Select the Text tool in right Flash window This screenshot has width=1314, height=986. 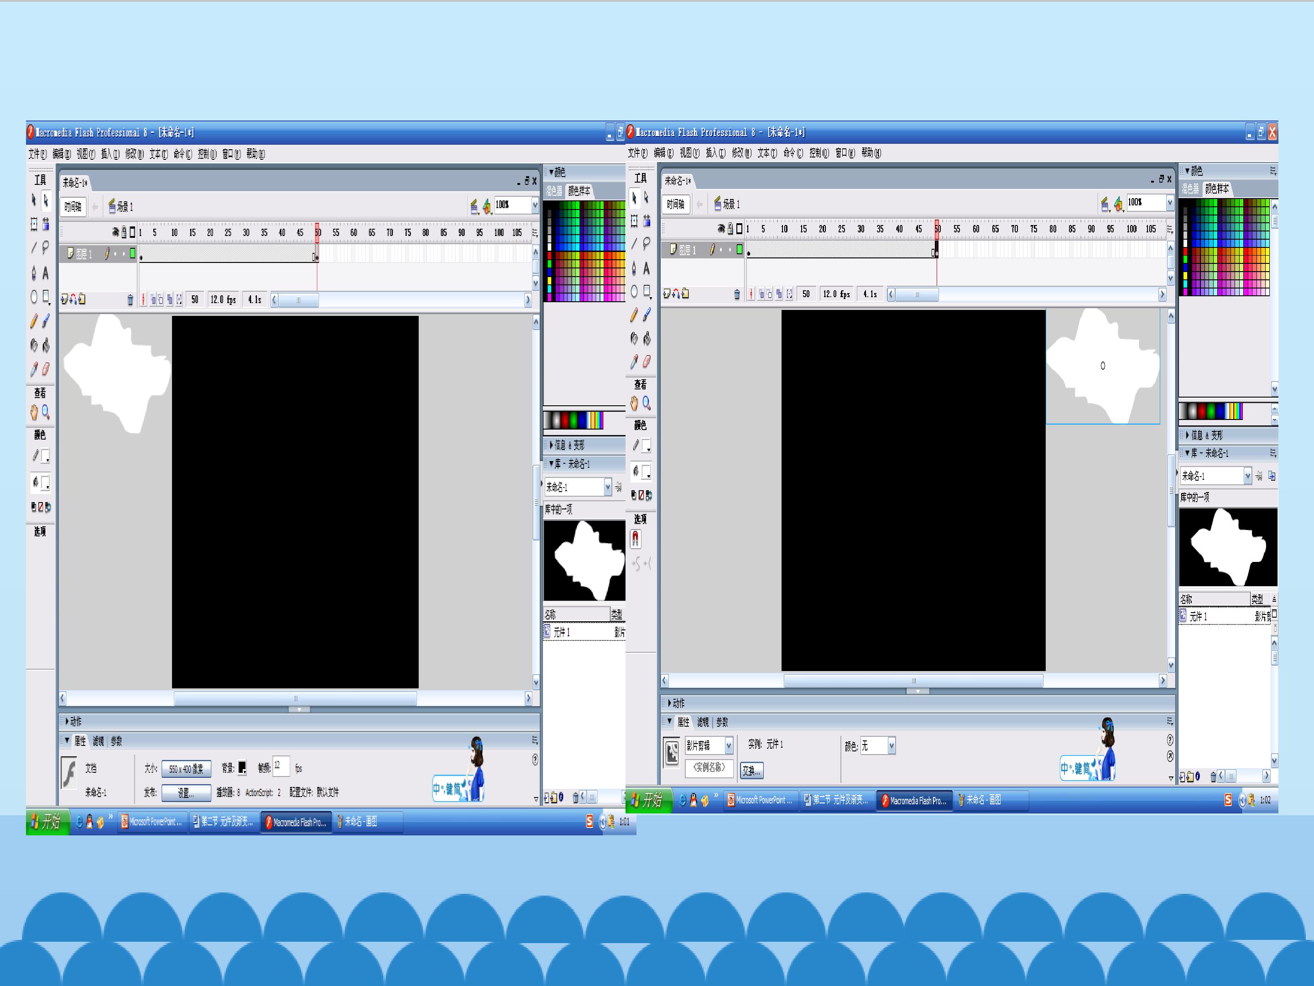tap(647, 268)
